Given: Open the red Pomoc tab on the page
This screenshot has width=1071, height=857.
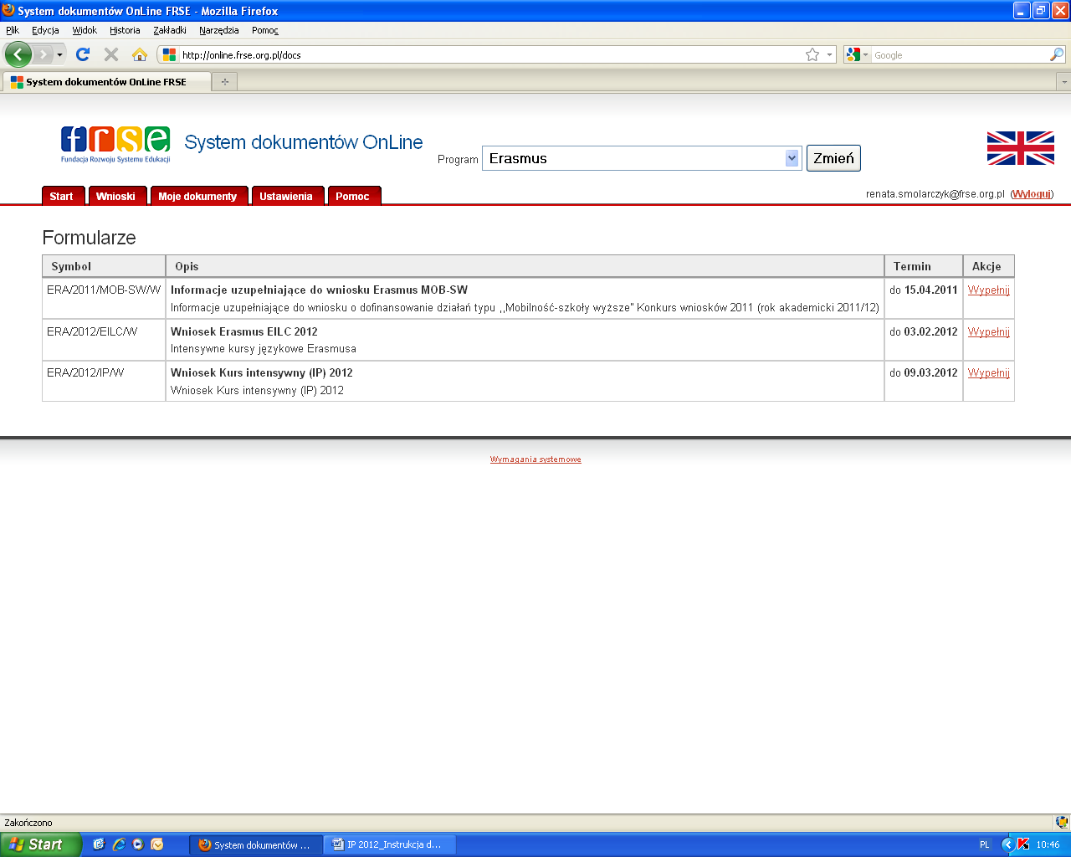Looking at the screenshot, I should [354, 196].
